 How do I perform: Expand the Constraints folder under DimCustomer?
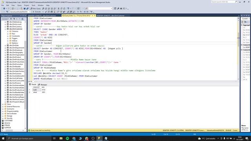[8, 36]
